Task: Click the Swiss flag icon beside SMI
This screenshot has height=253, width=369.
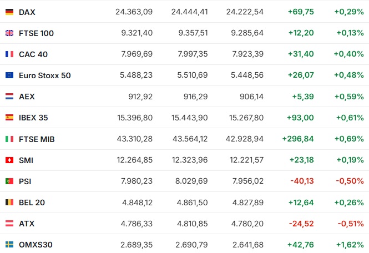Action: click(9, 160)
